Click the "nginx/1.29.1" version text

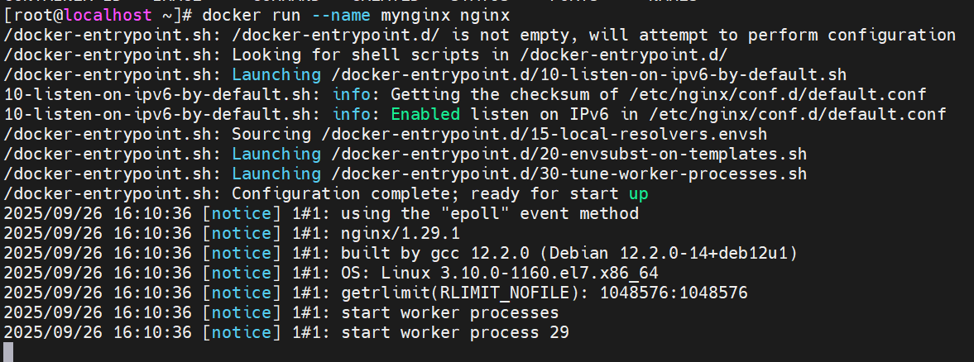(x=401, y=234)
